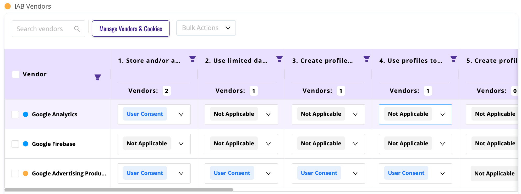Click the Google Analytics vendor name
Image resolution: width=521 pixels, height=194 pixels.
pos(54,115)
